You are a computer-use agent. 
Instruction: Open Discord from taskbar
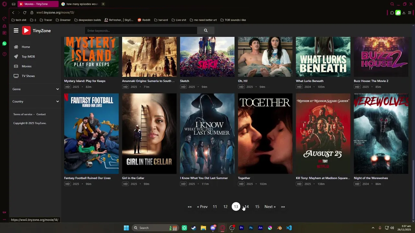(x=213, y=228)
